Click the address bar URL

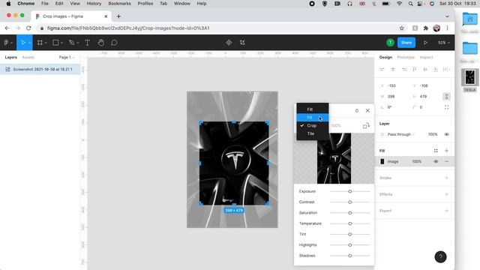pyautogui.click(x=128, y=28)
